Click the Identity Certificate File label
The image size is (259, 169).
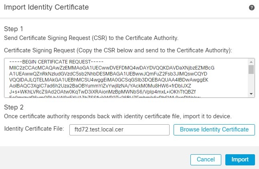tap(34, 129)
